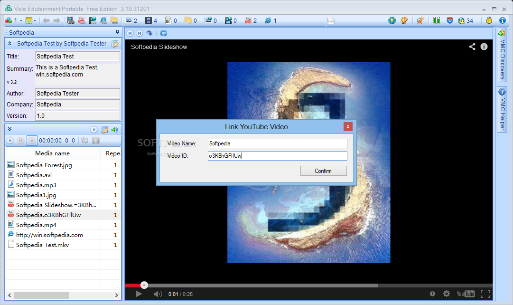Expand the double chevron playlist section

coord(10,129)
